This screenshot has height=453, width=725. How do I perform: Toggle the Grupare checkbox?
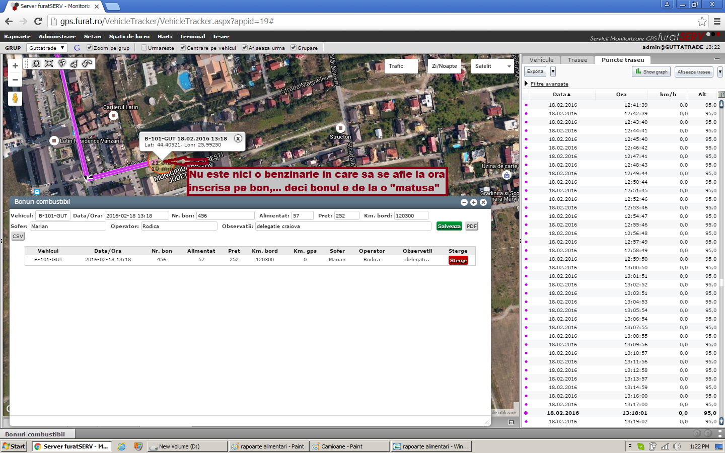pyautogui.click(x=294, y=48)
